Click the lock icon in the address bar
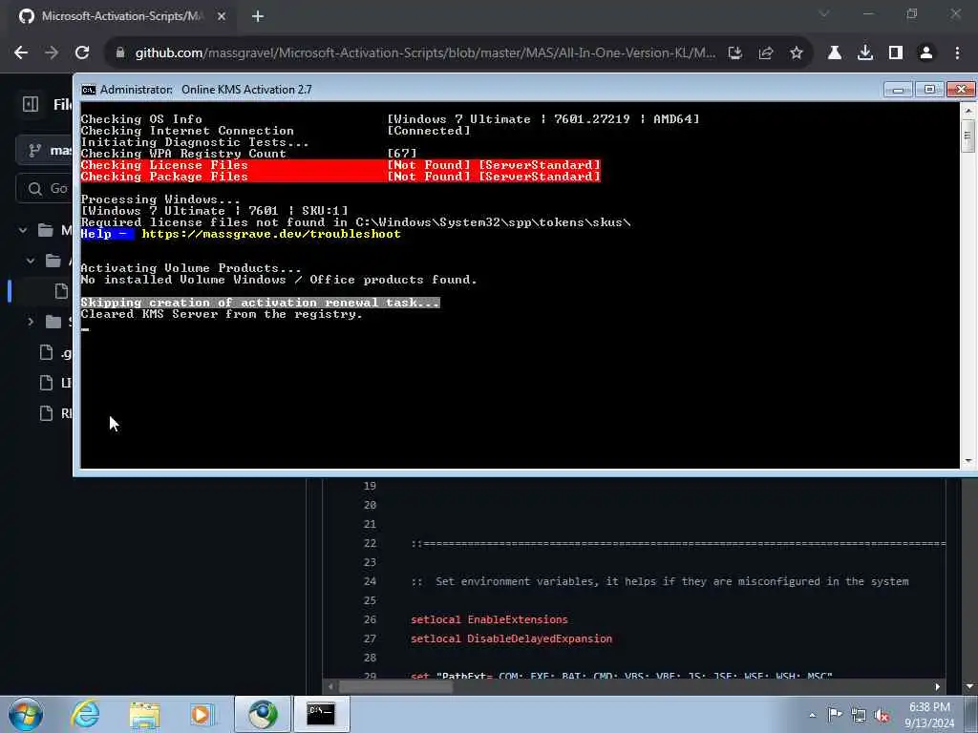Screen dimensions: 978x733 point(120,53)
